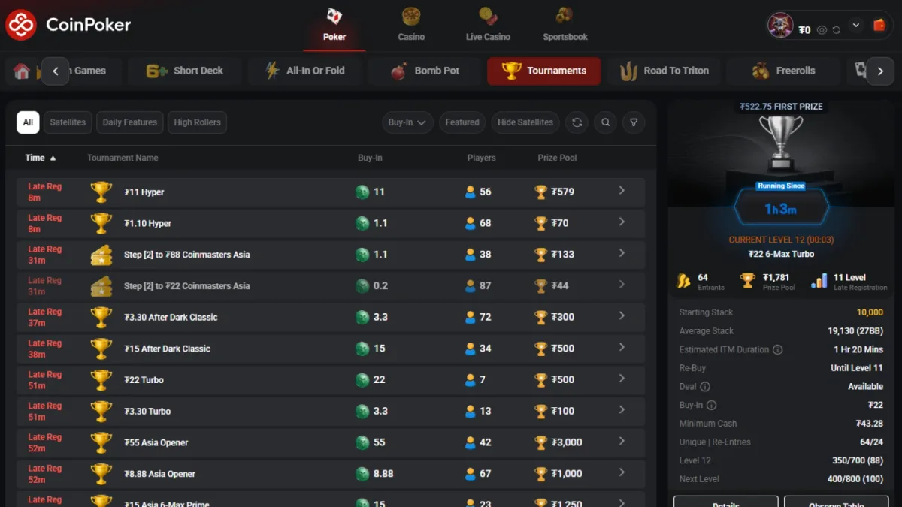Select ₮3.30 After Dark Classic tournament
The height and width of the screenshot is (507, 902).
[x=331, y=317]
